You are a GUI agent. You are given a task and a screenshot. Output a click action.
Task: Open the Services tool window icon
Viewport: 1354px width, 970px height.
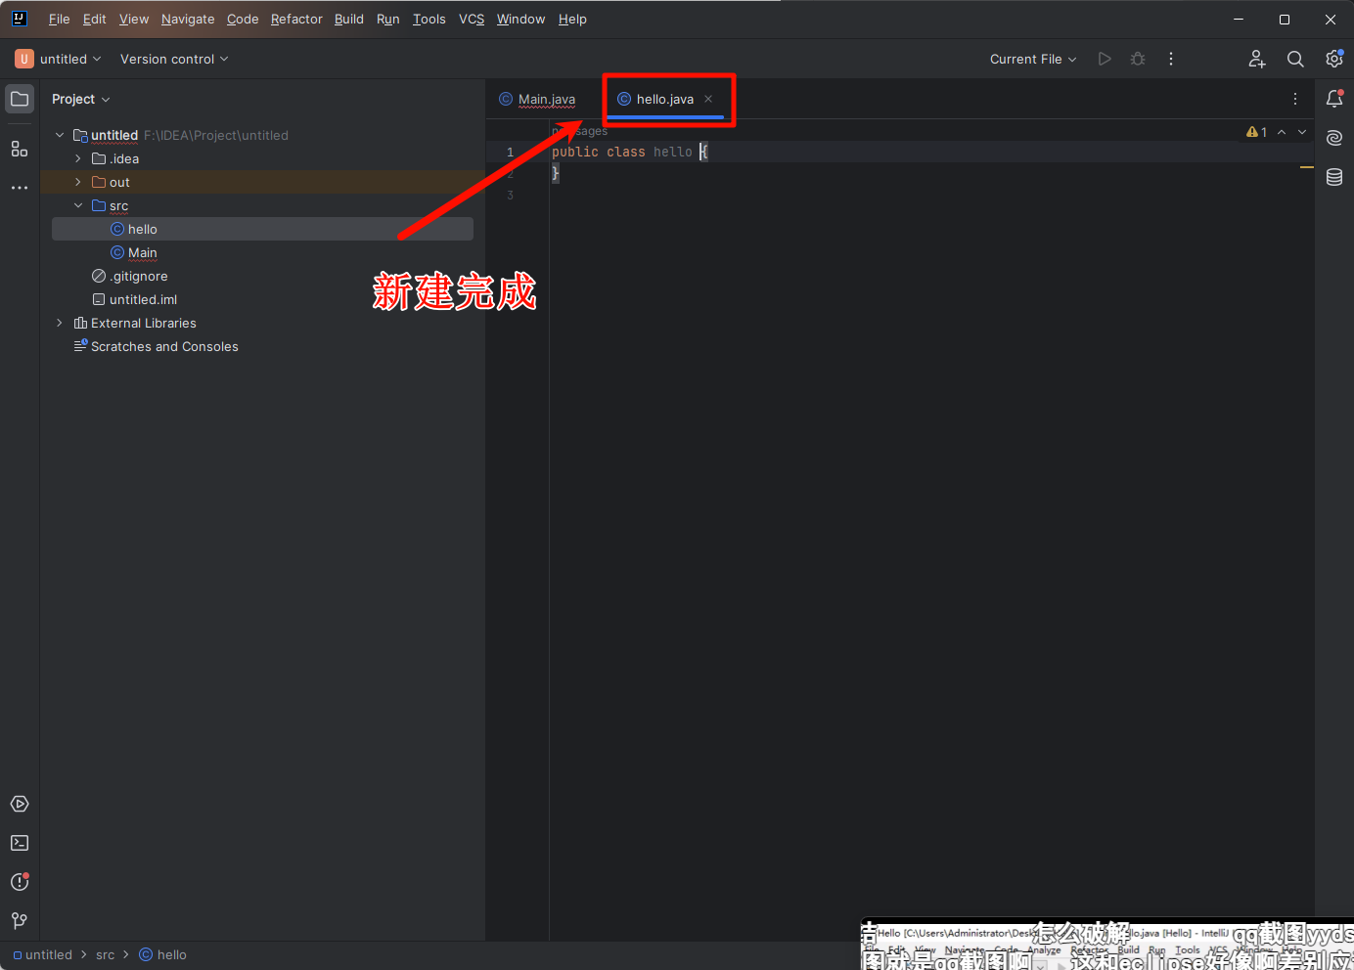coord(20,804)
